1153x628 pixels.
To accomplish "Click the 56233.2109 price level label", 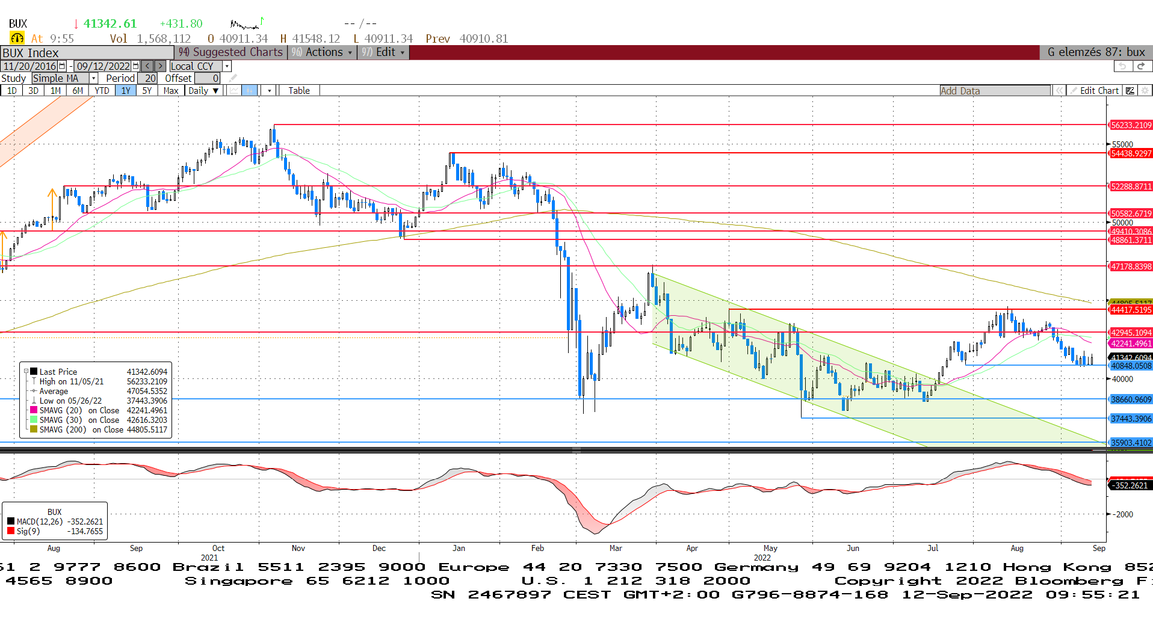I will pos(1131,125).
